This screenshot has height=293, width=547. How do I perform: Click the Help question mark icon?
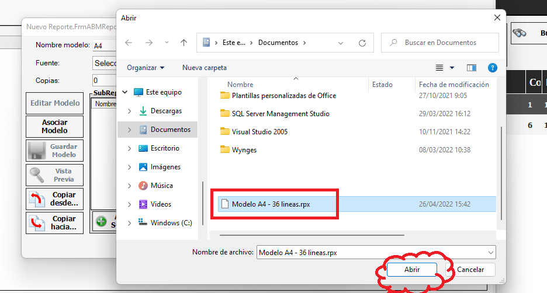pyautogui.click(x=492, y=68)
